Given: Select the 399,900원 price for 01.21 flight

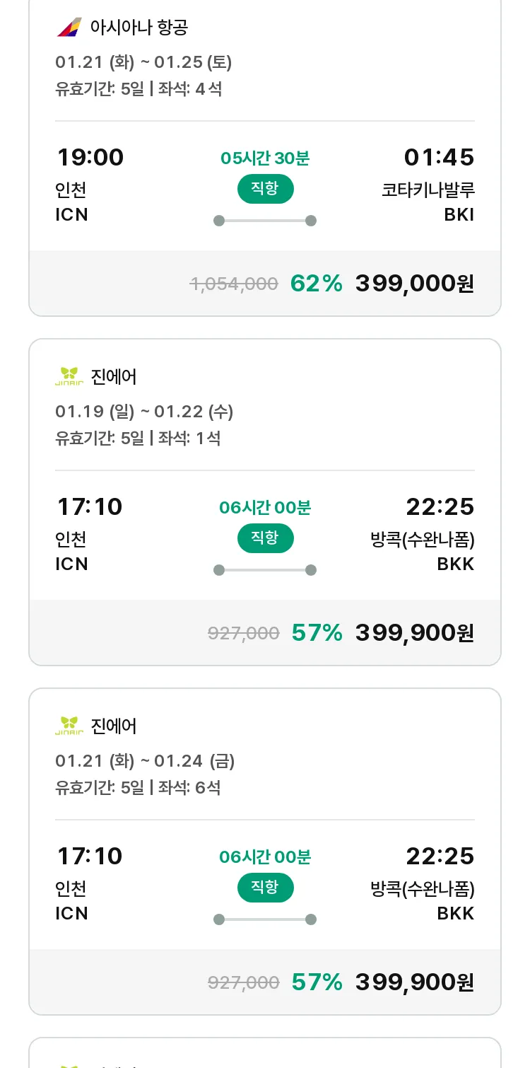Looking at the screenshot, I should click(x=415, y=982).
